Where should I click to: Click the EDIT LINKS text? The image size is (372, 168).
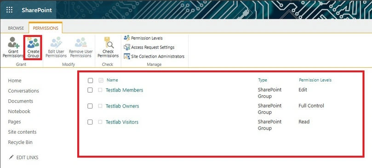coord(27,157)
